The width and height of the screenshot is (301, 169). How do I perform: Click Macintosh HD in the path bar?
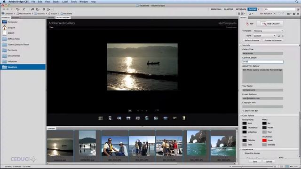click(x=24, y=14)
